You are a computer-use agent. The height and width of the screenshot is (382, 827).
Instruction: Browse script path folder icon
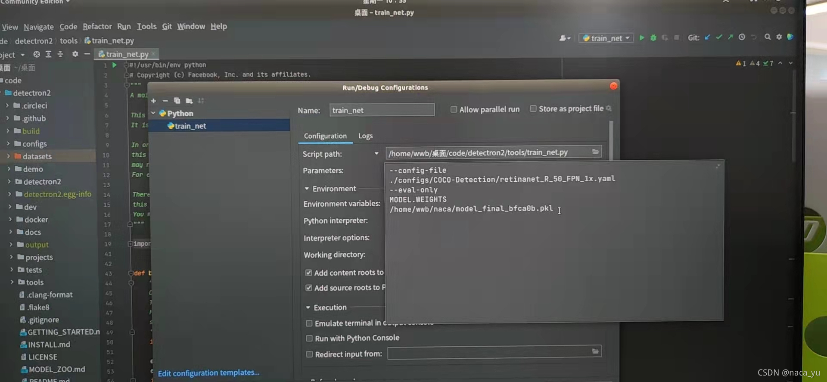tap(595, 152)
